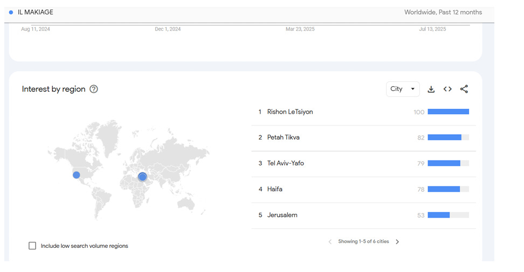Click the Aug 11, 2024 axis label
Viewport: 524px width, 272px height.
coord(36,29)
